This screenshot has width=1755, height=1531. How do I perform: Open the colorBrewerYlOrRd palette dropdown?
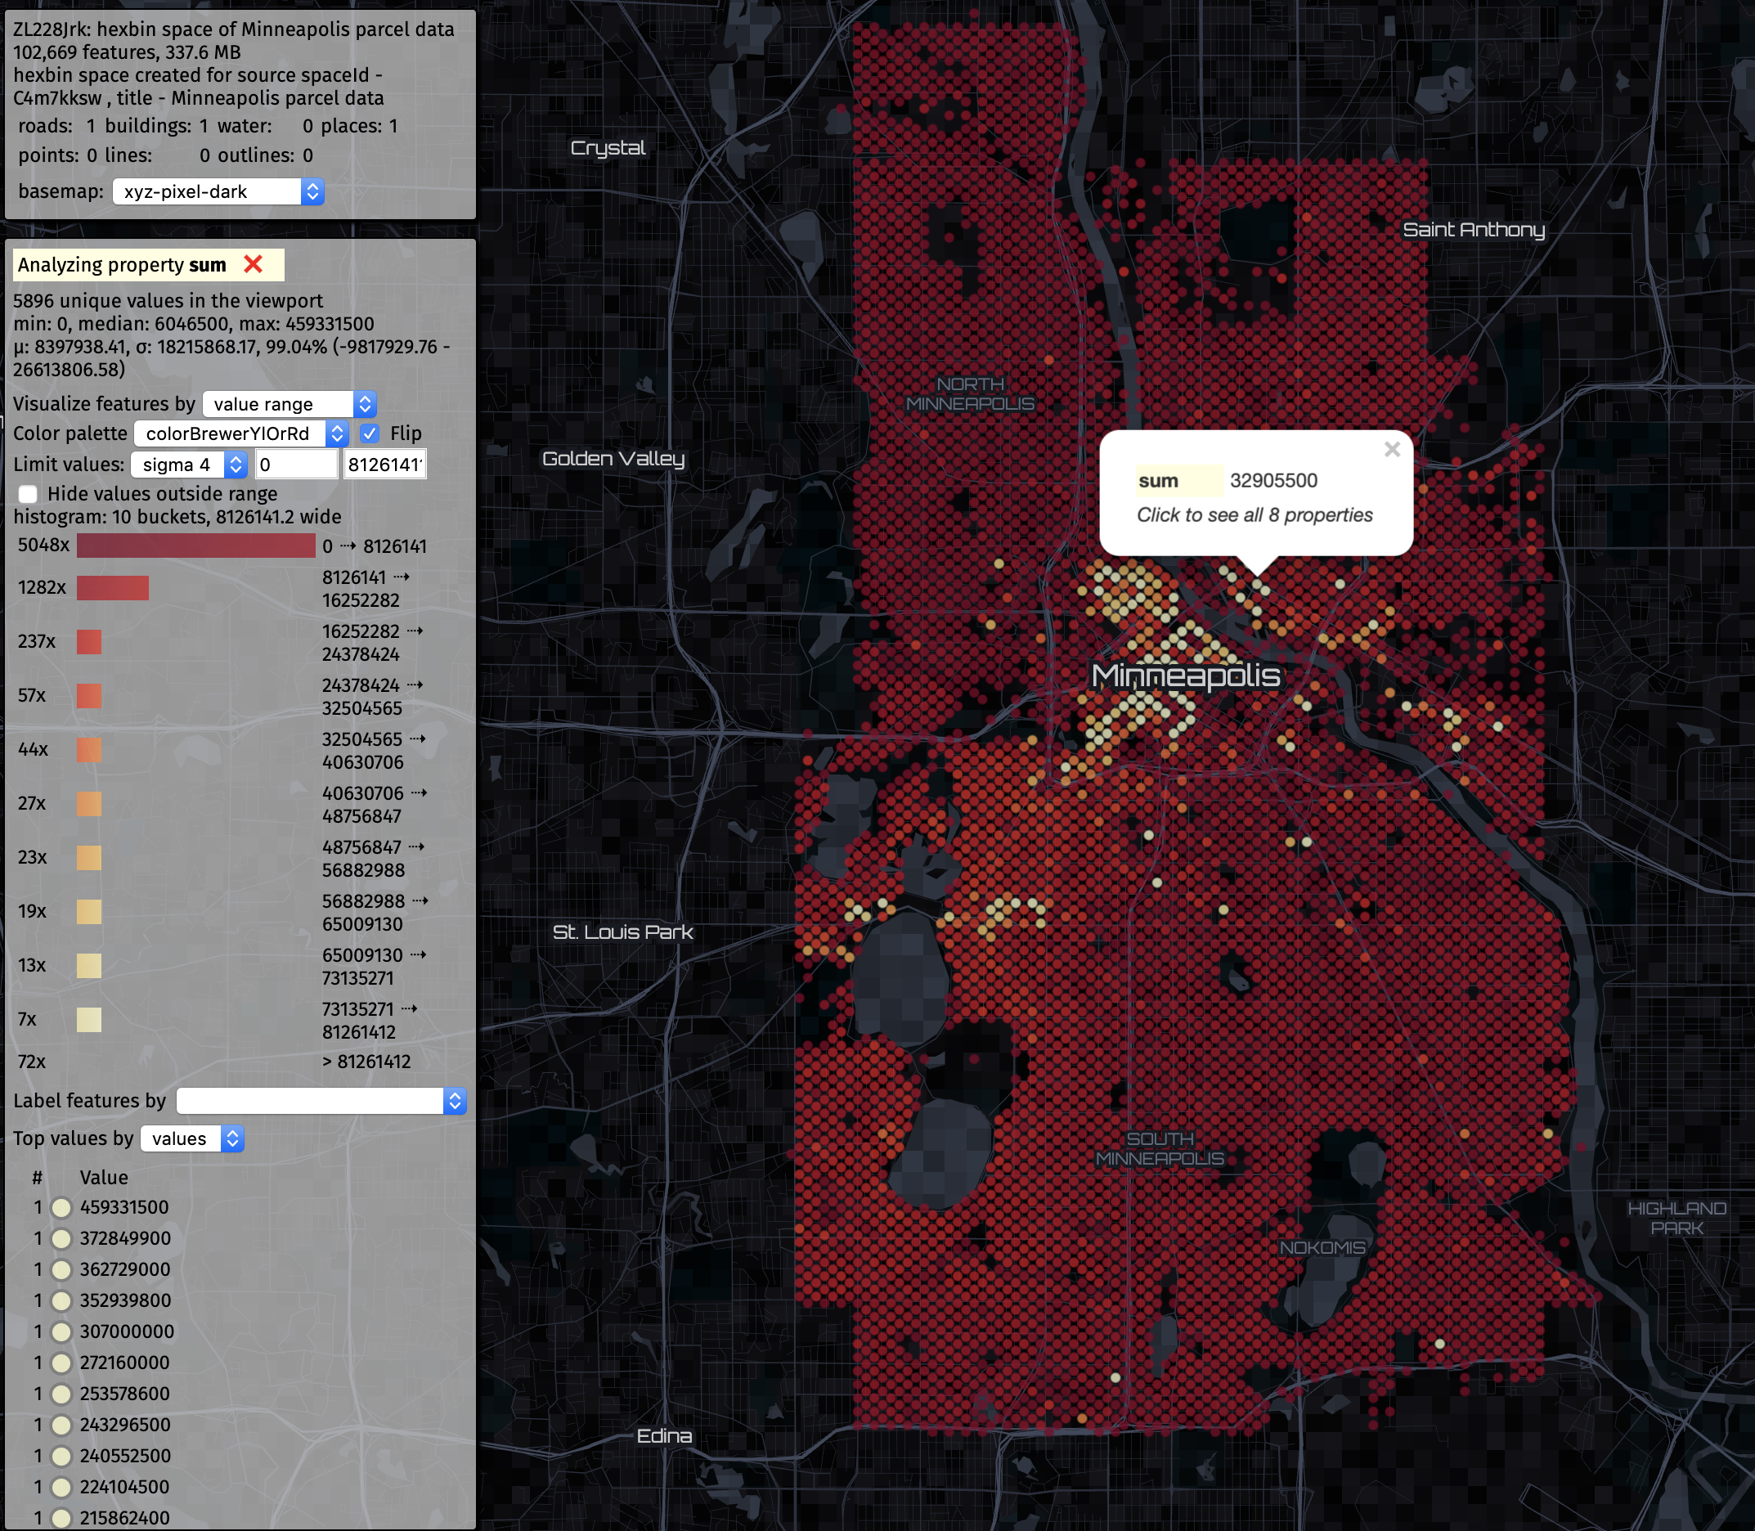coord(241,433)
